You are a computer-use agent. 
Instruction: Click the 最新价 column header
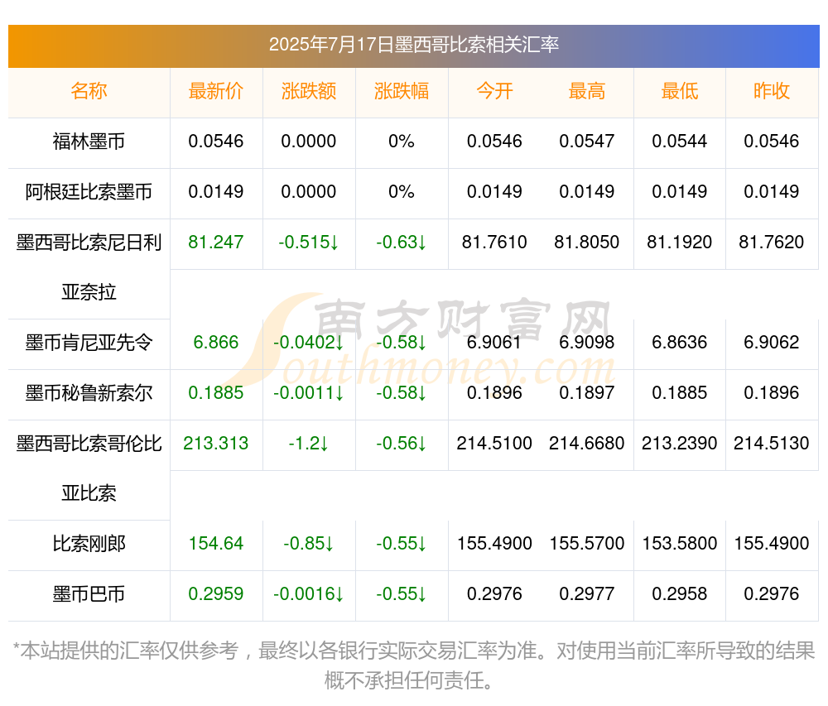(215, 91)
